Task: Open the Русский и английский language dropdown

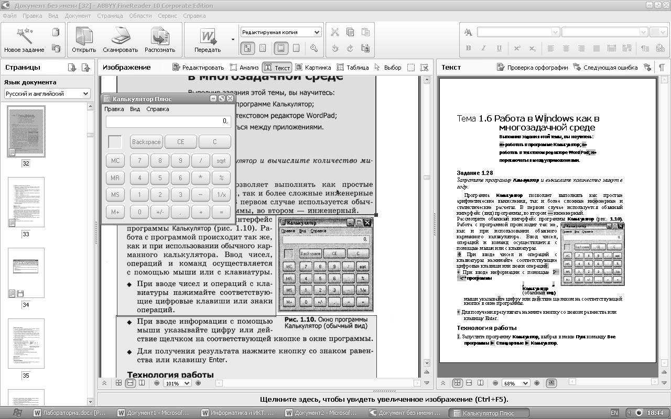Action: click(47, 94)
